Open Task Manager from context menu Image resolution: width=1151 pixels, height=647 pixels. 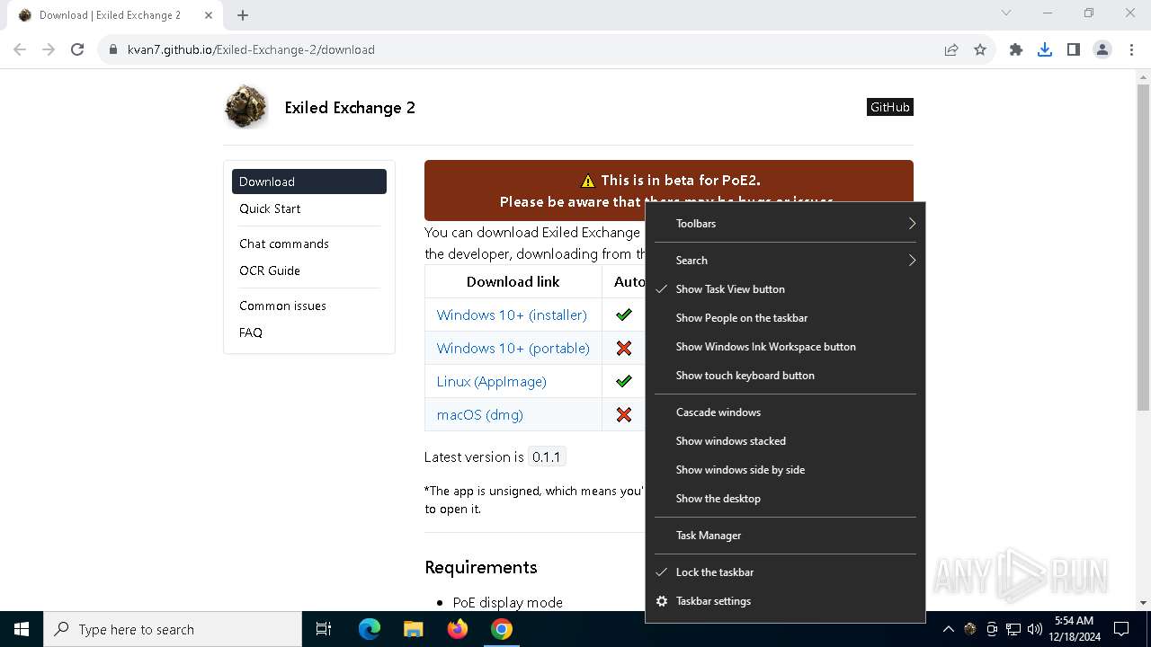pos(785,536)
